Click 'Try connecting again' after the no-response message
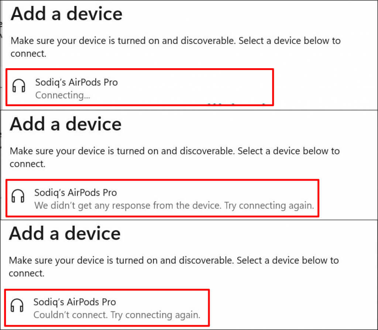The width and height of the screenshot is (378, 330). coord(269,205)
